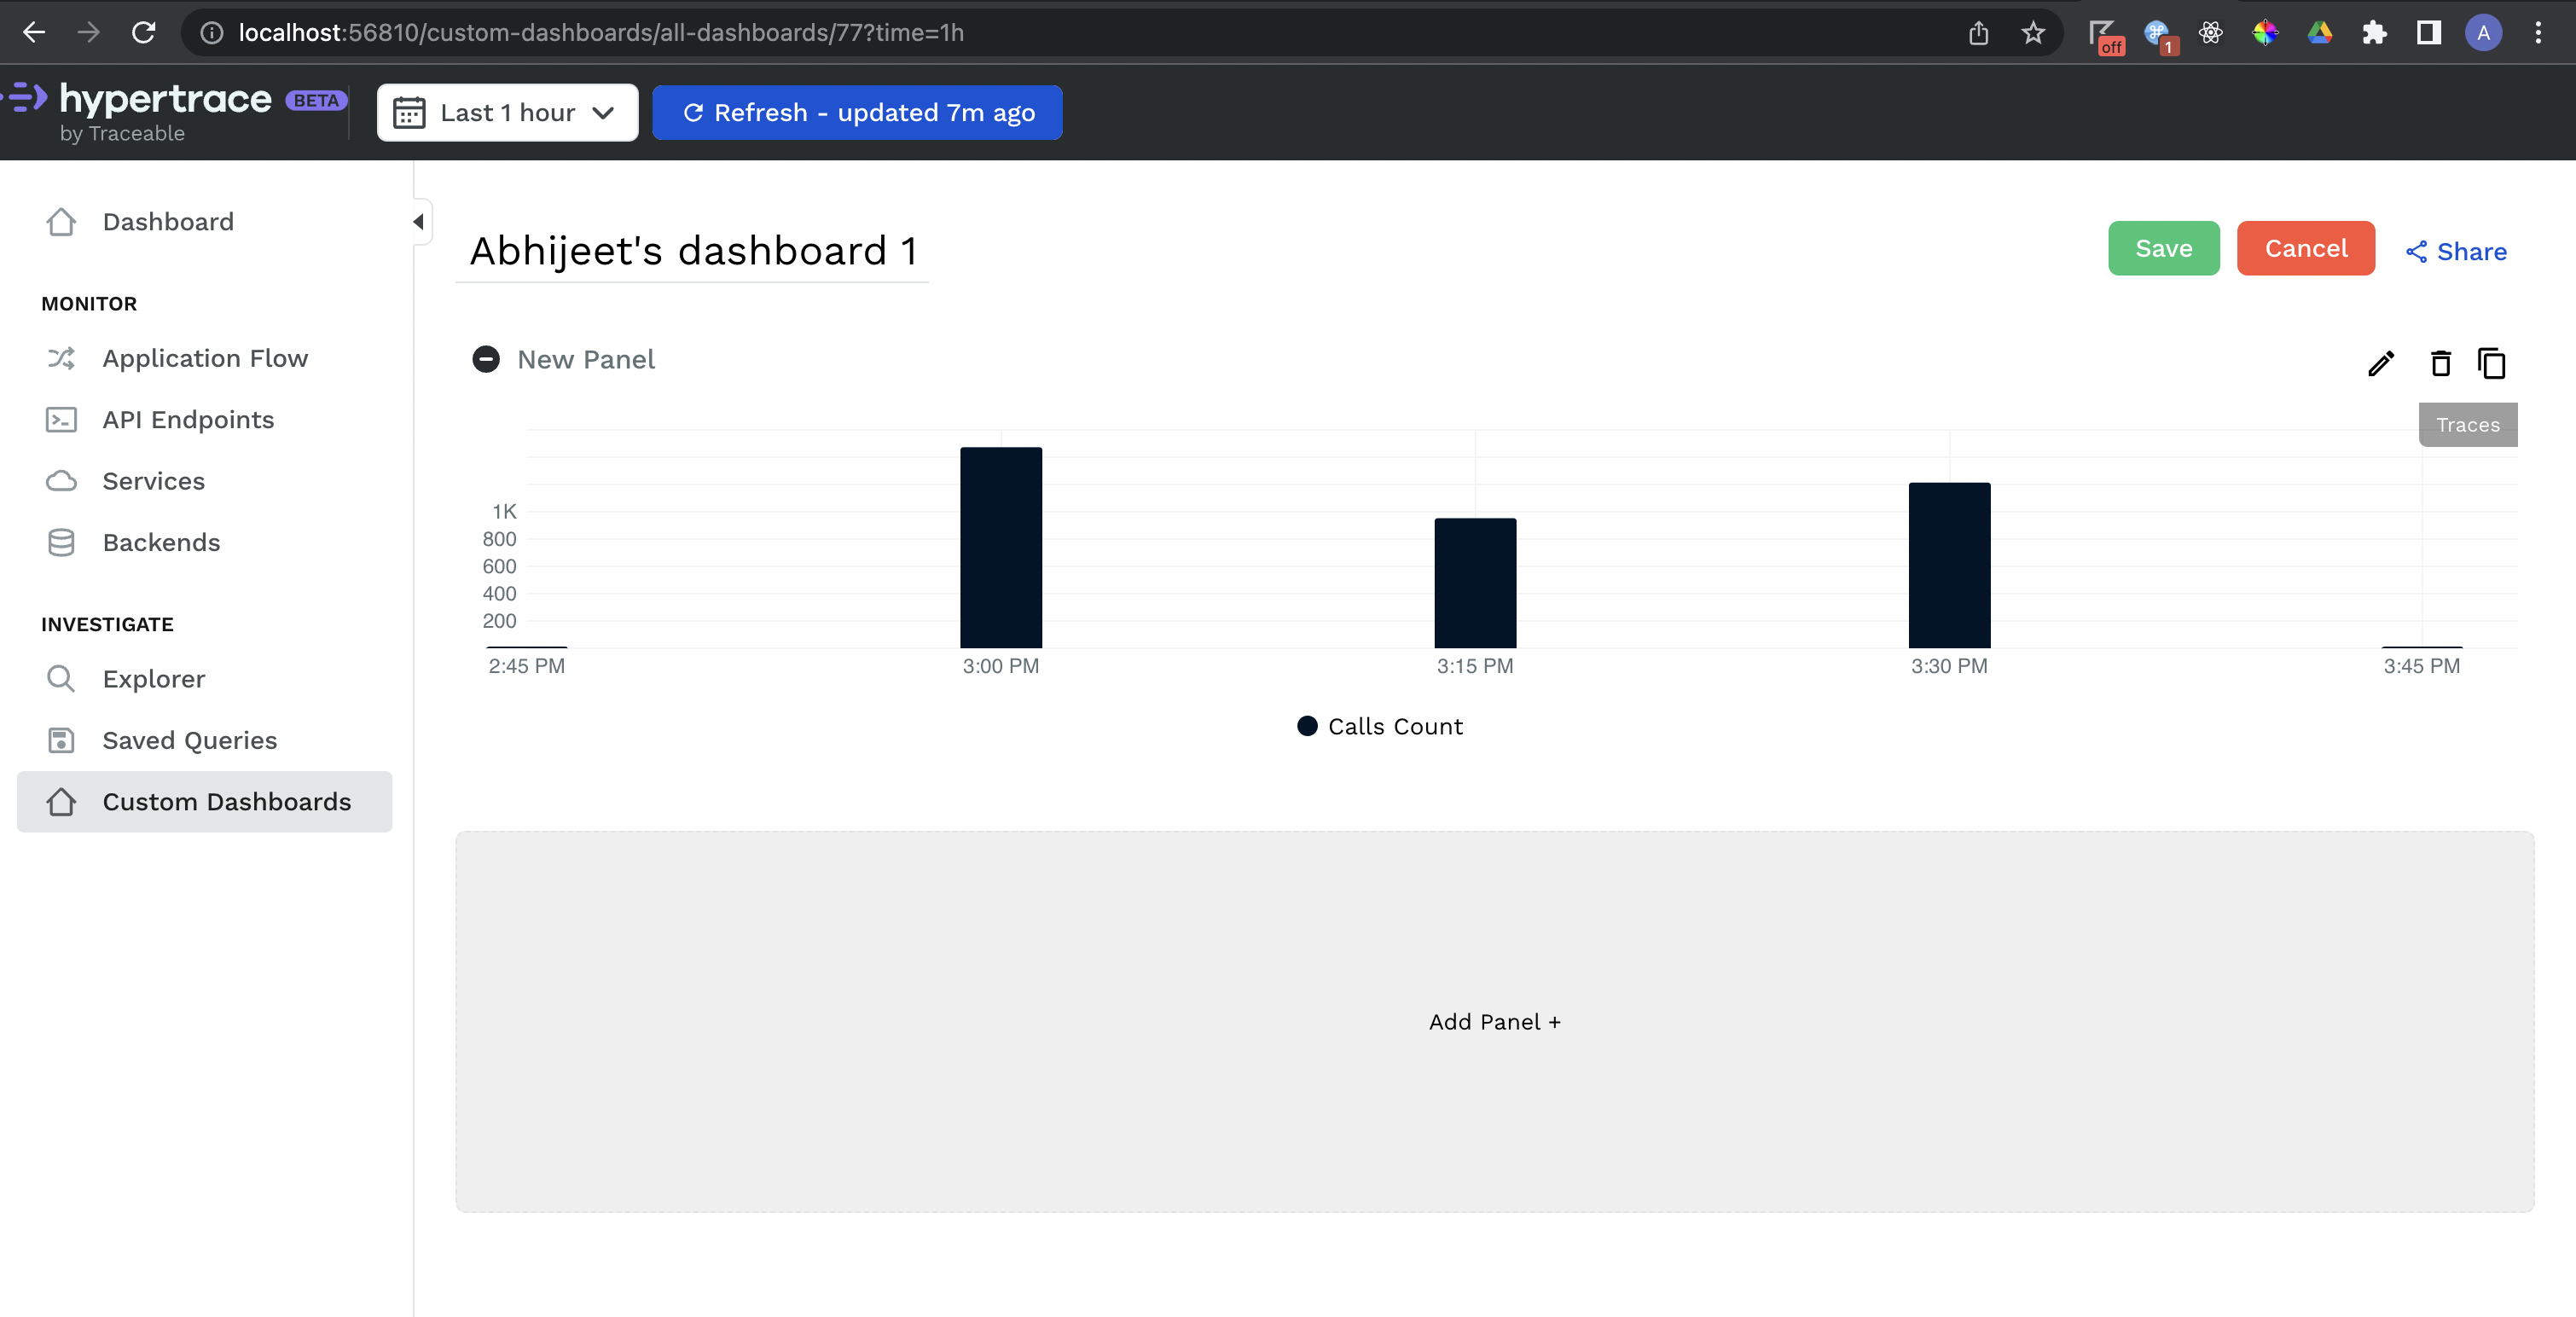The width and height of the screenshot is (2576, 1317).
Task: Collapse New Panel with minus toggle
Action: pyautogui.click(x=486, y=359)
